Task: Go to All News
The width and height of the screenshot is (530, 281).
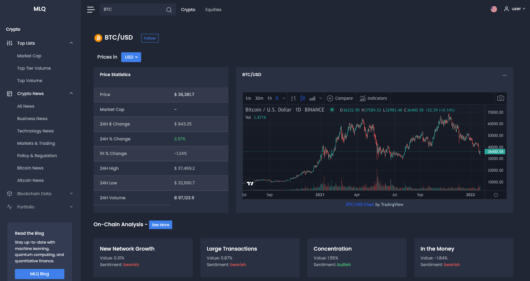Action: point(26,106)
